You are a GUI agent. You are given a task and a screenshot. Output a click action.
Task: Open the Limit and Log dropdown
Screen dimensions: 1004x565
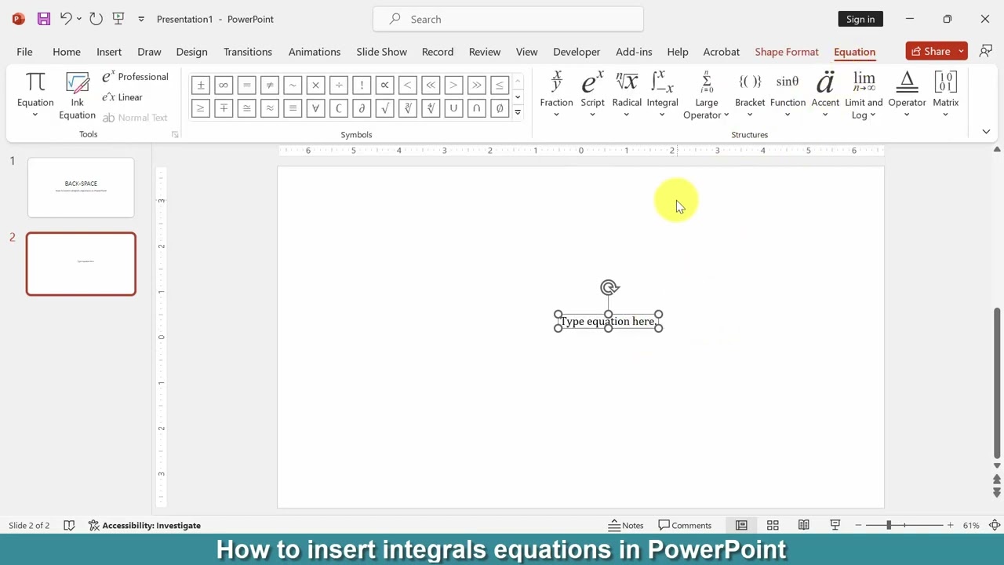point(864,95)
